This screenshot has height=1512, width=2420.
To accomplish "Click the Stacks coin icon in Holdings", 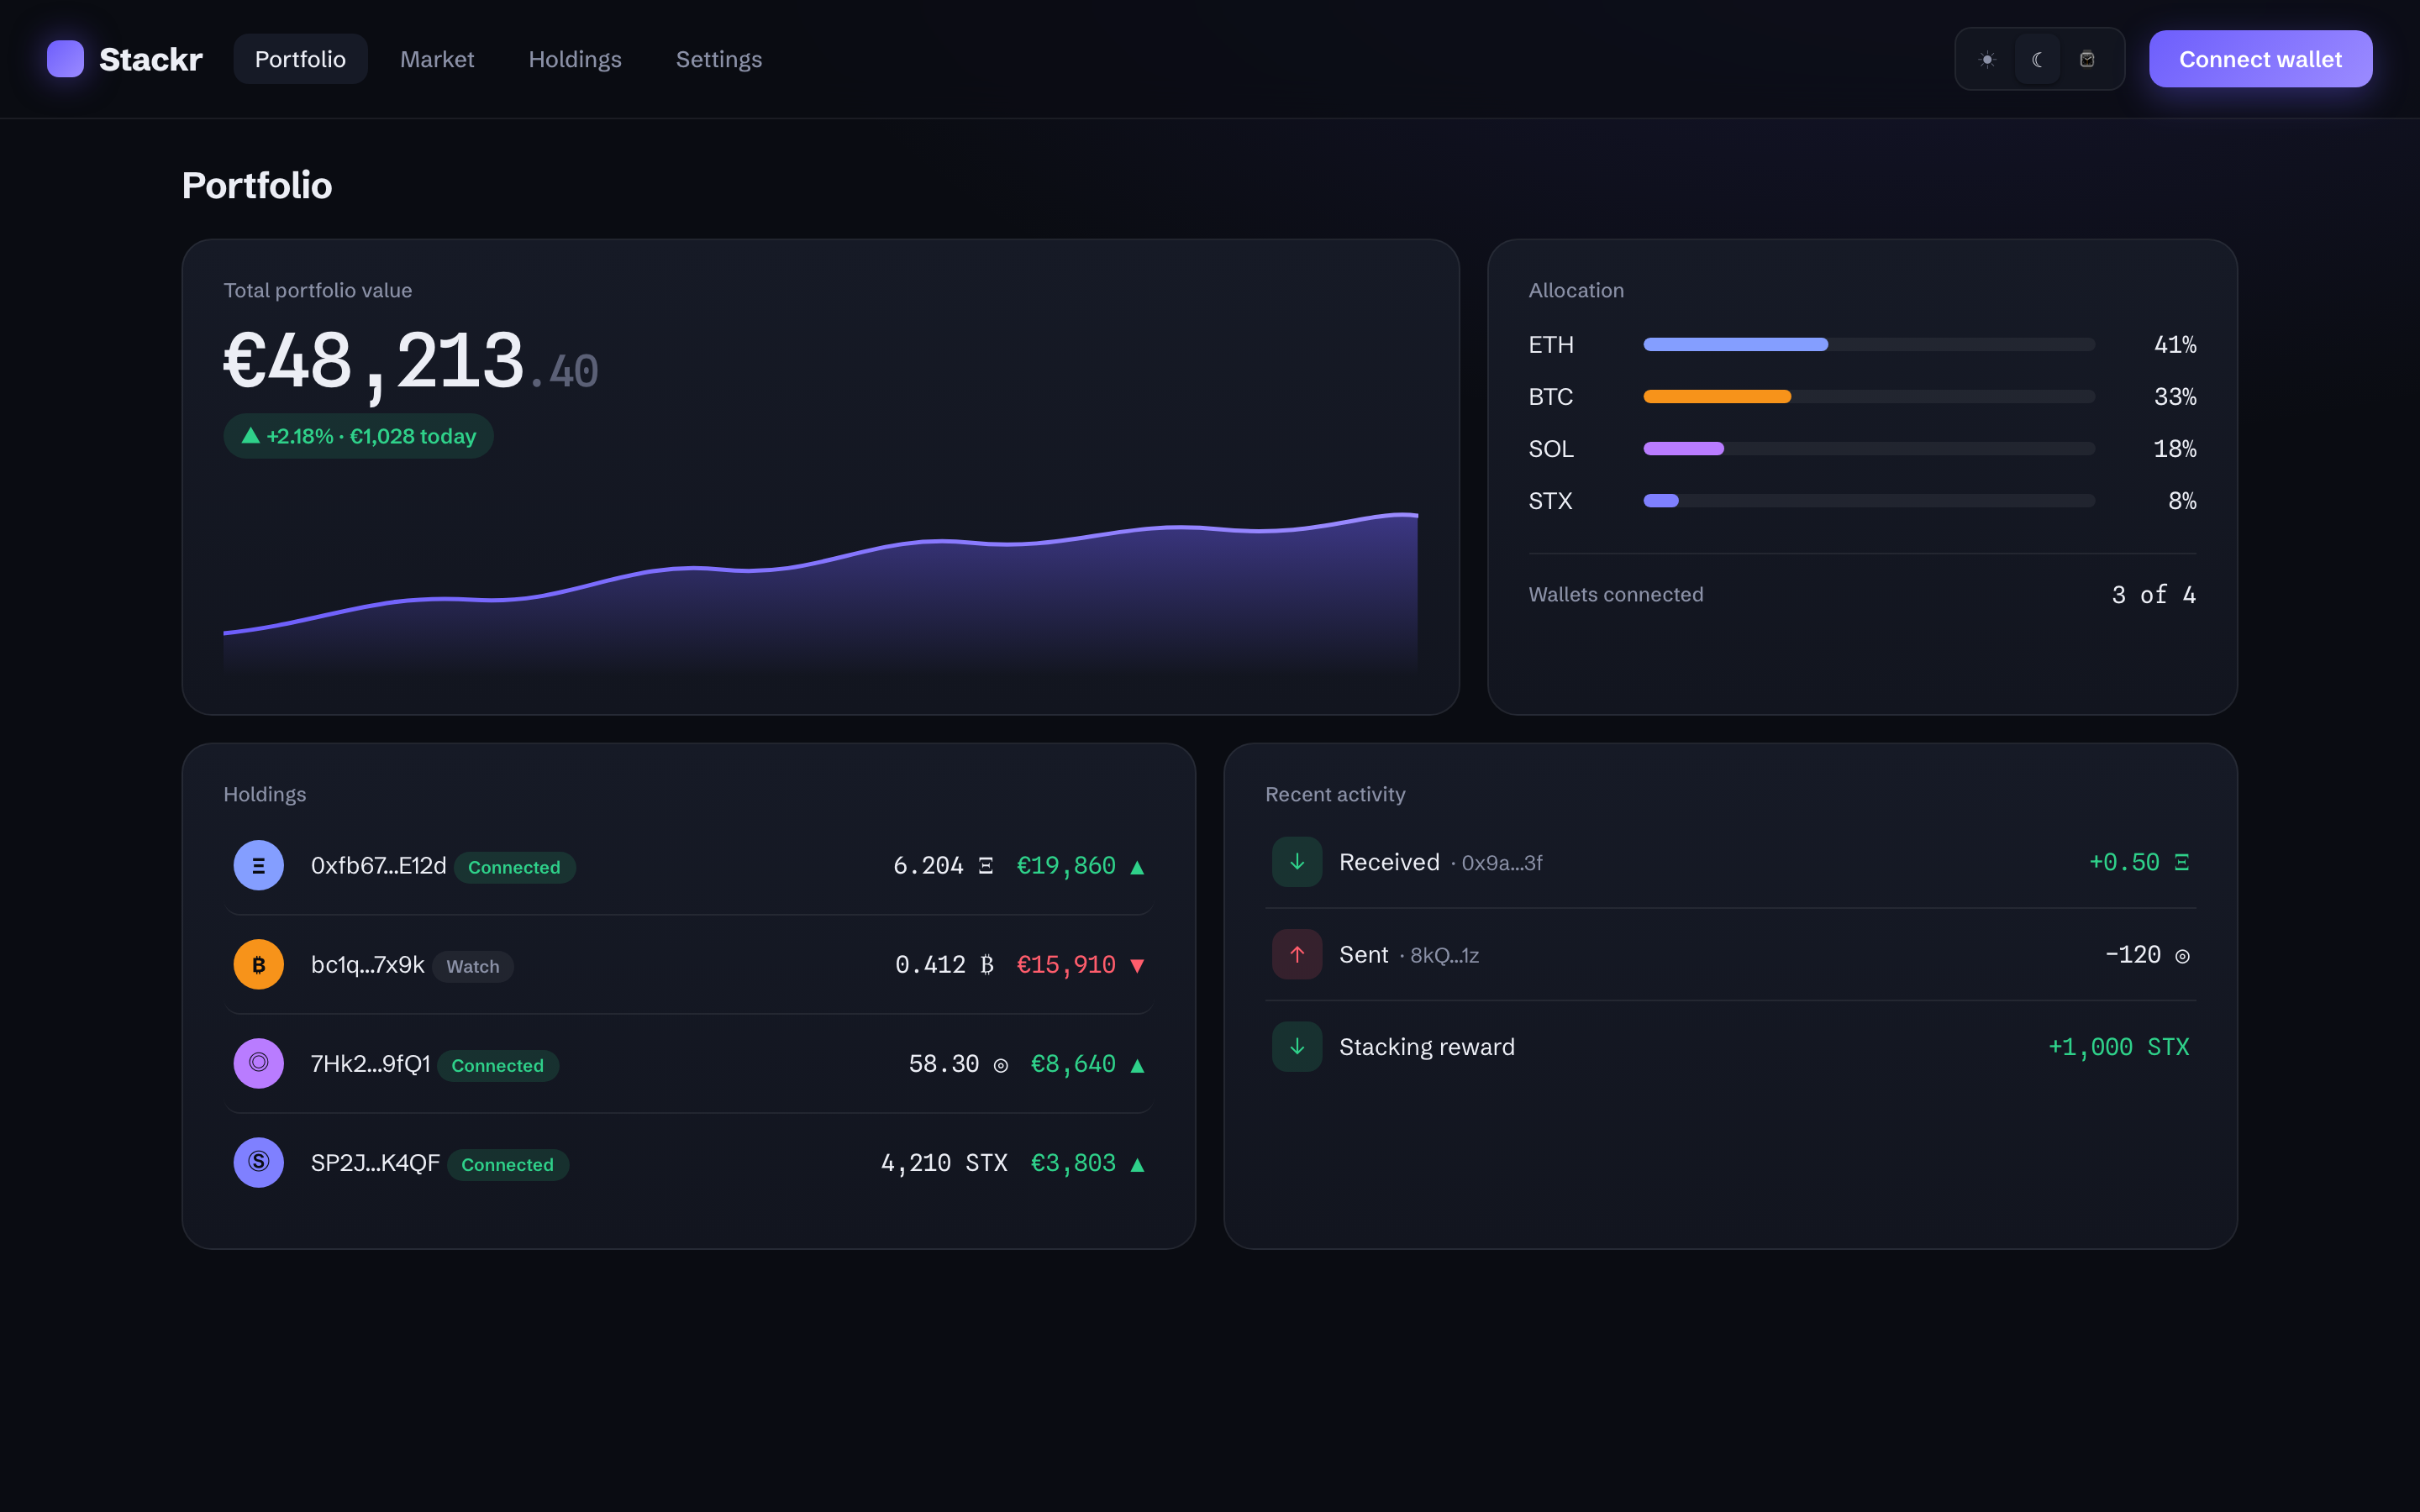I will click(x=259, y=1162).
